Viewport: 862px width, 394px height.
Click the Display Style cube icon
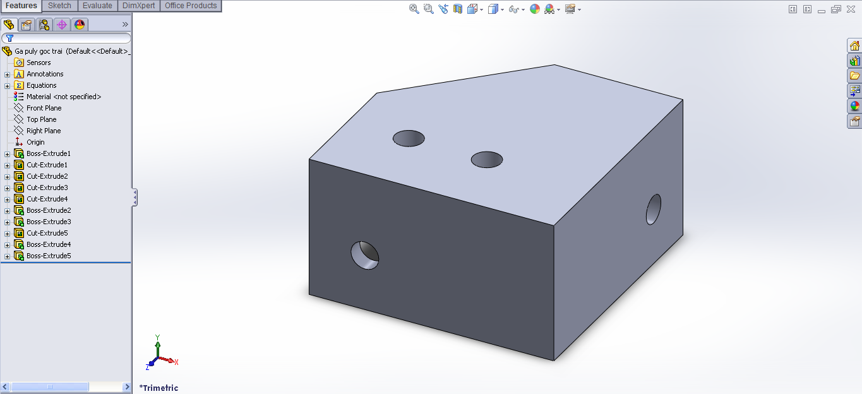[x=493, y=9]
